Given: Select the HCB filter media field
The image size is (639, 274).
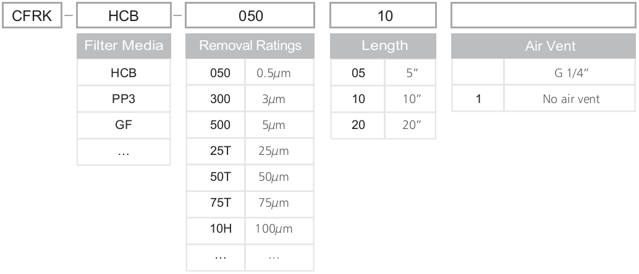Looking at the screenshot, I should 124,16.
